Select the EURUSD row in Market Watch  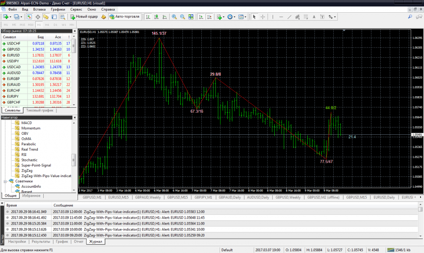14,55
